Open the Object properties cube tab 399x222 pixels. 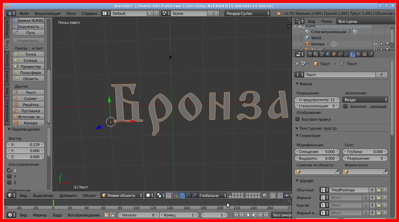(334, 54)
